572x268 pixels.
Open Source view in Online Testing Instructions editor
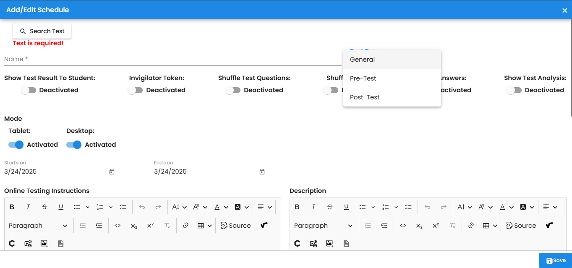coord(236,226)
